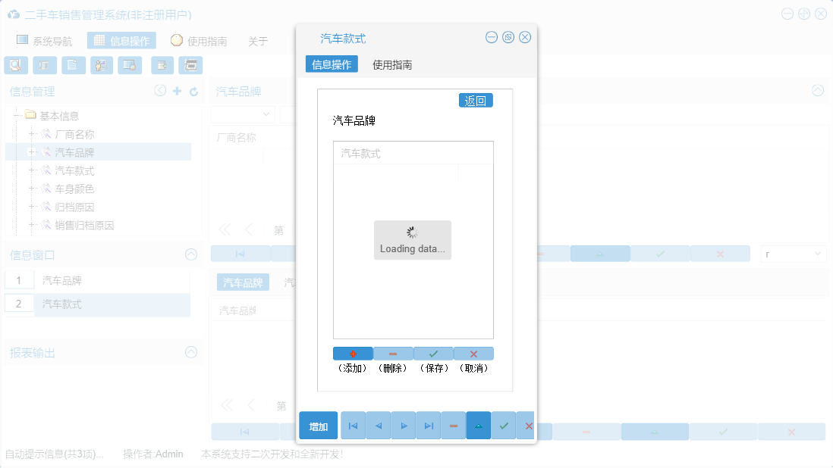Expand the 厂商名称 tree node
Image resolution: width=833 pixels, height=468 pixels.
[31, 133]
